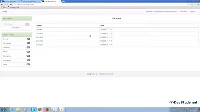Go back using browser back arrow

(2, 4)
